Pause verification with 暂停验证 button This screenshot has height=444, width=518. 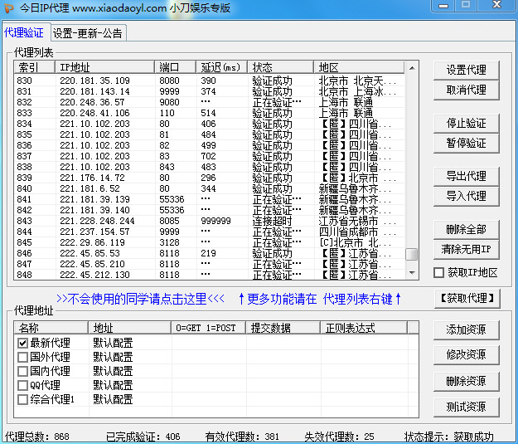(x=467, y=144)
